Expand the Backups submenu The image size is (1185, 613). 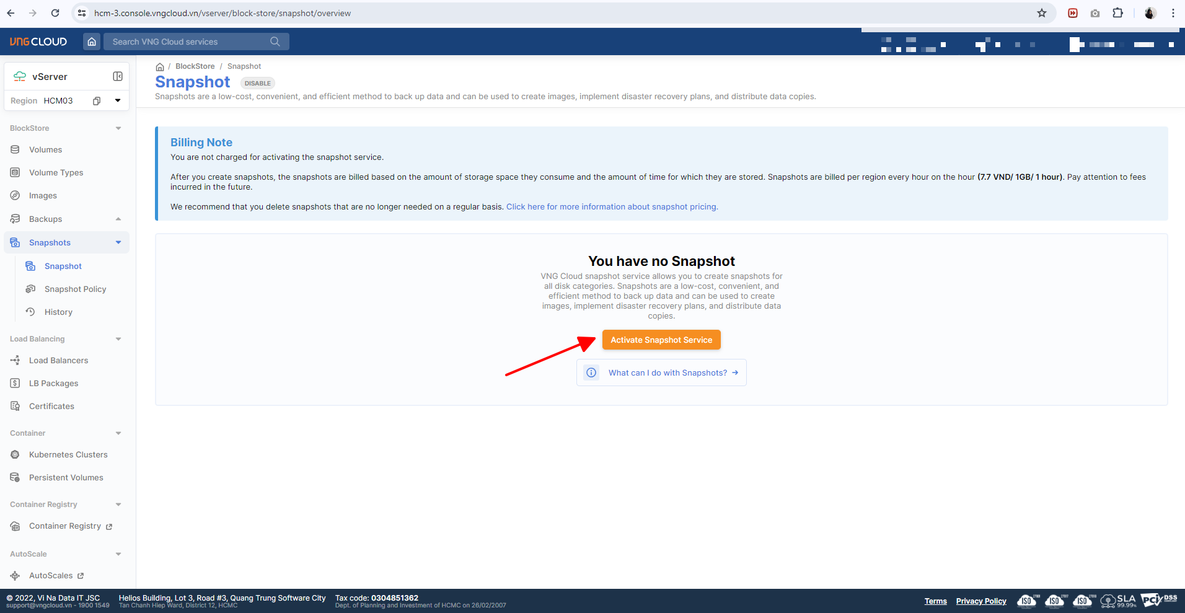point(118,219)
